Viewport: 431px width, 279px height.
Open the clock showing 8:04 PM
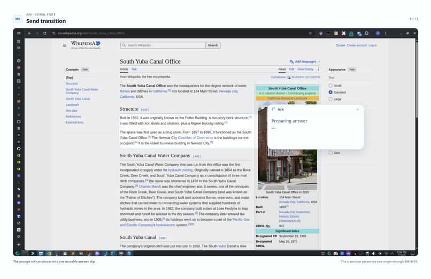tap(402, 253)
